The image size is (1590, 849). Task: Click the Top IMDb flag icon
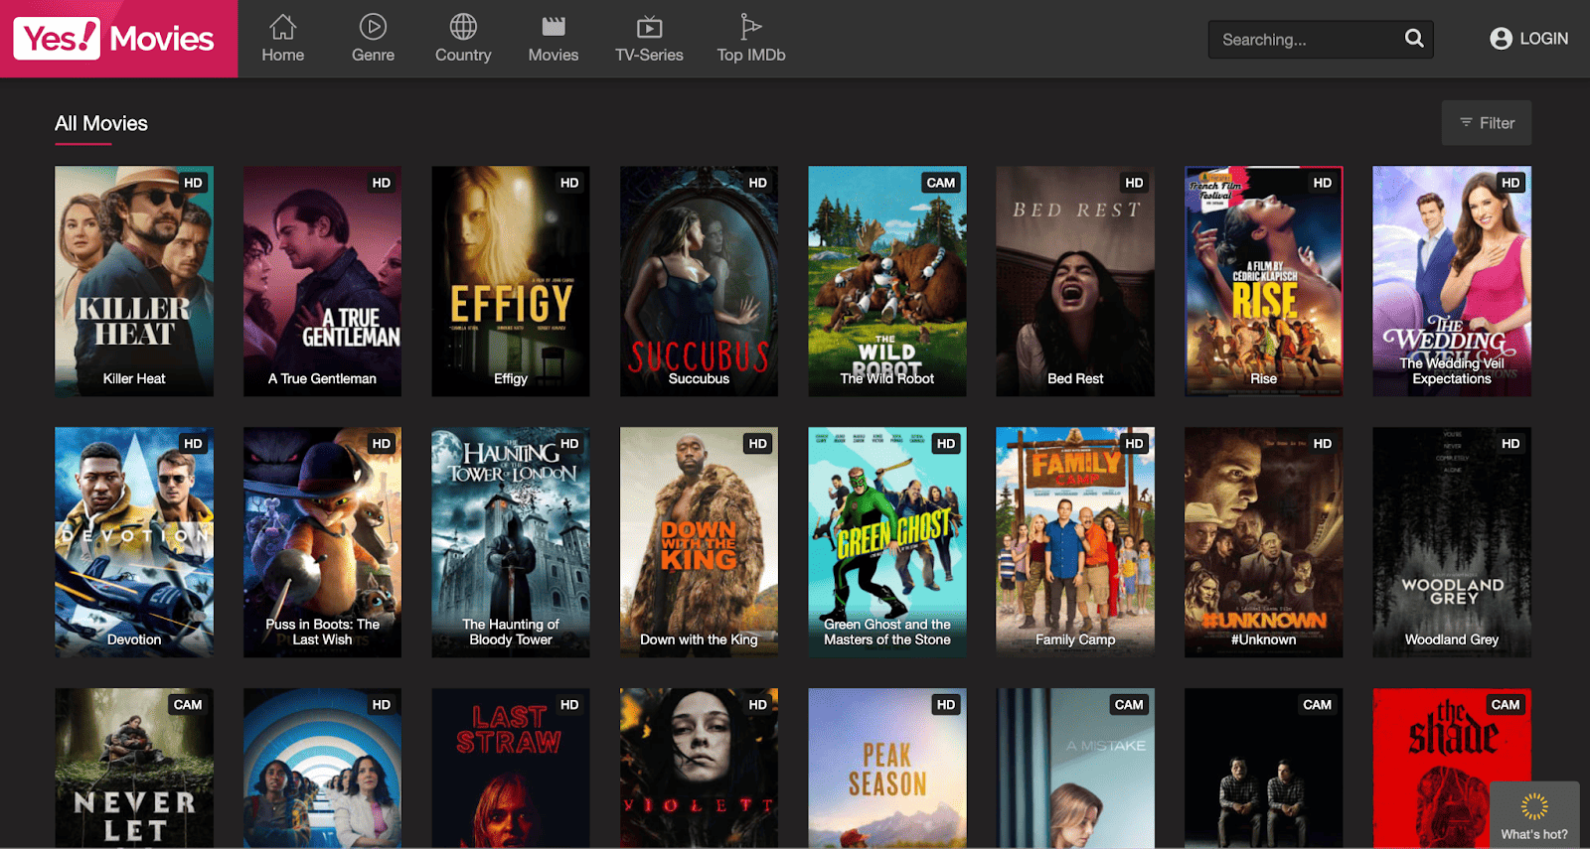[x=751, y=26]
